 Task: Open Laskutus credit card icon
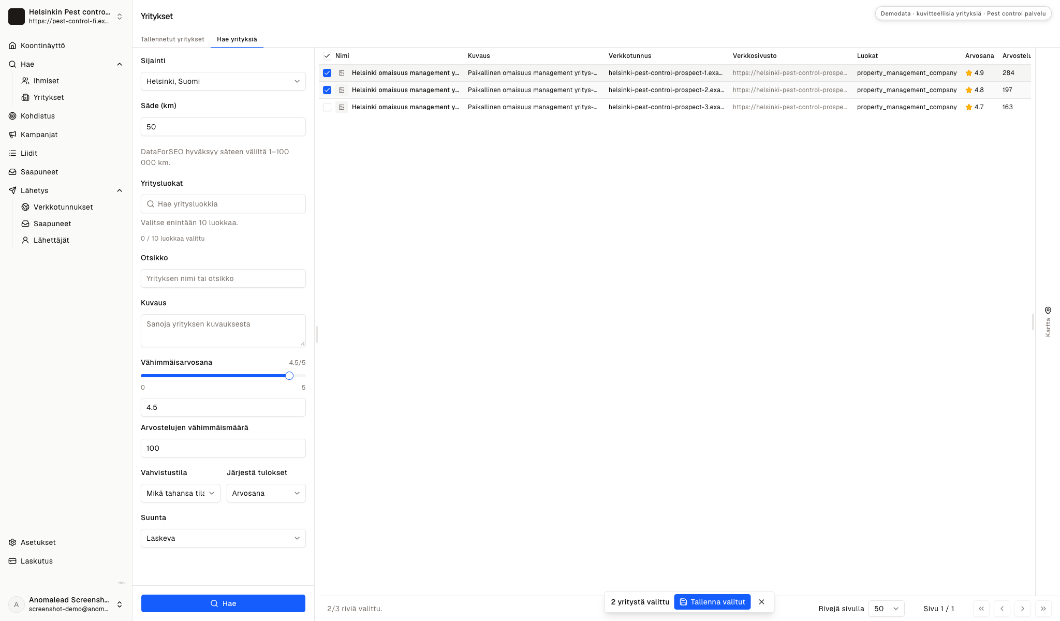tap(12, 561)
